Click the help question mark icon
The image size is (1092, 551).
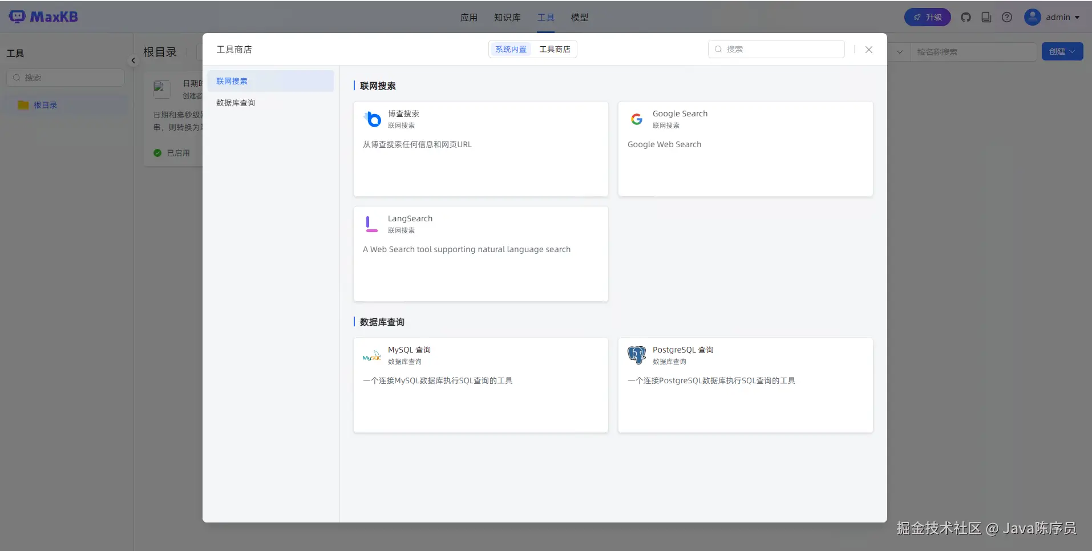coord(1007,17)
